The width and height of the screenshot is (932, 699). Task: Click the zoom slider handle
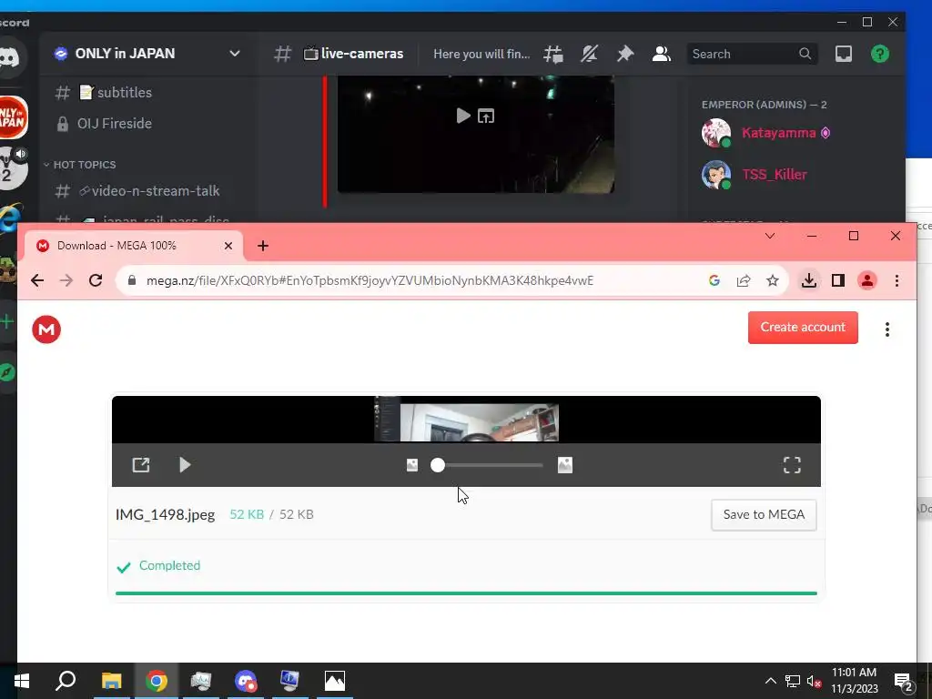438,465
